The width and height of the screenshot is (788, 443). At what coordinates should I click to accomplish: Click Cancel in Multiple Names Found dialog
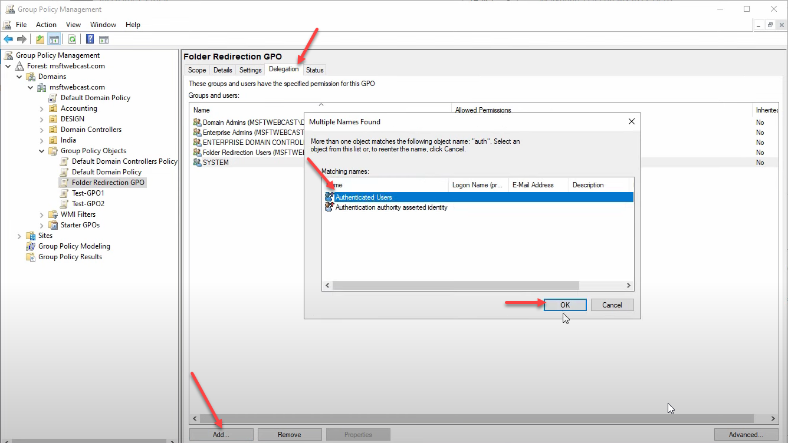coord(612,305)
